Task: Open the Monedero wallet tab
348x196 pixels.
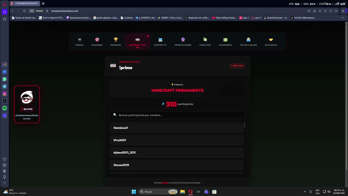Action: (225, 42)
